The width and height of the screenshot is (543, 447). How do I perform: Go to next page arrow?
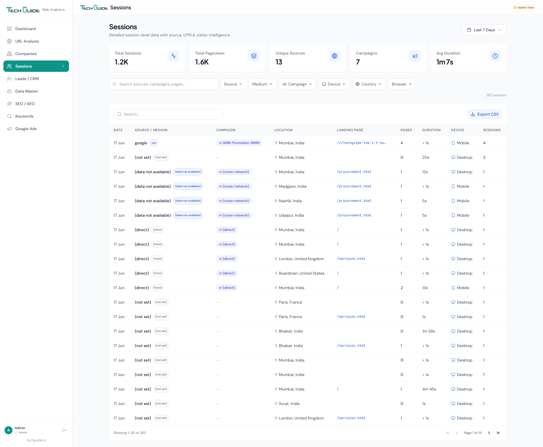pos(489,433)
